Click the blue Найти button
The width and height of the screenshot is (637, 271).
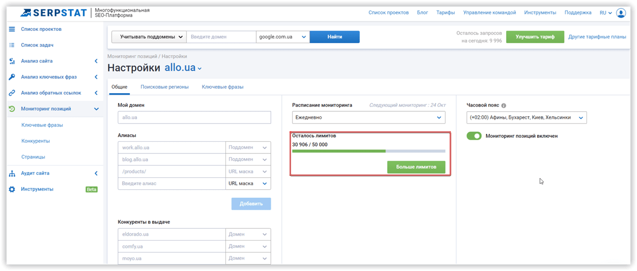click(x=335, y=37)
